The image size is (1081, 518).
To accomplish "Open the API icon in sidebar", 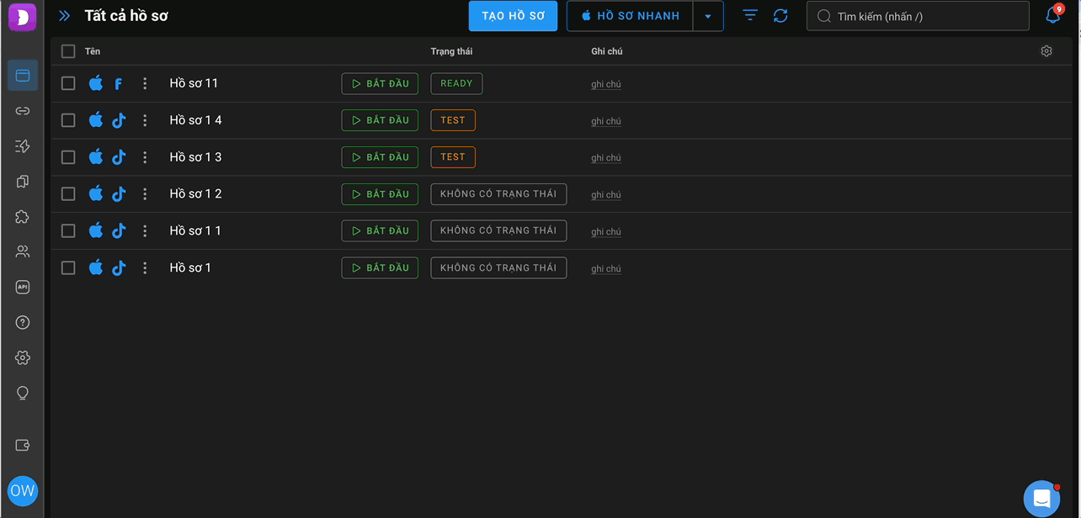I will coord(23,287).
